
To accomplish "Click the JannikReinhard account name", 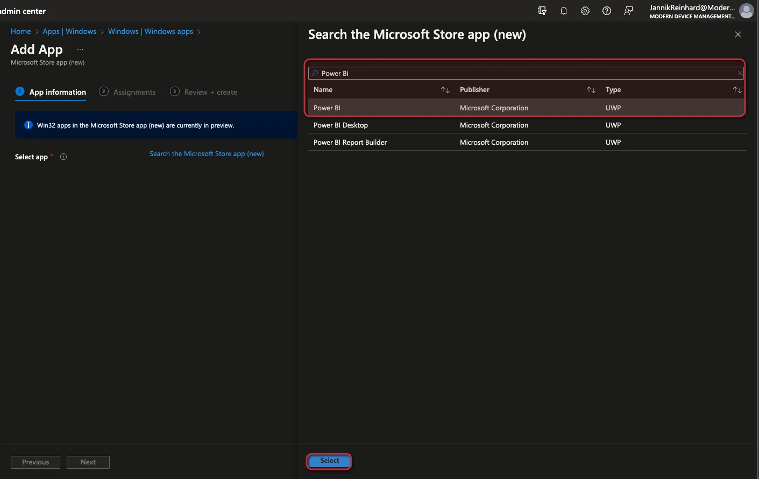I will click(x=692, y=8).
